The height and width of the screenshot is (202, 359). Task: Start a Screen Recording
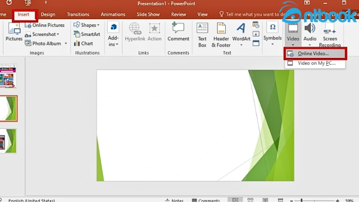click(330, 35)
